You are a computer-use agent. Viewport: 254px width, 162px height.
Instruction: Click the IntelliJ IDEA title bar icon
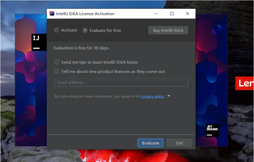click(x=52, y=14)
